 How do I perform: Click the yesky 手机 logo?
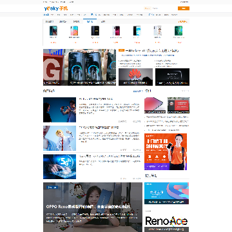56,8
